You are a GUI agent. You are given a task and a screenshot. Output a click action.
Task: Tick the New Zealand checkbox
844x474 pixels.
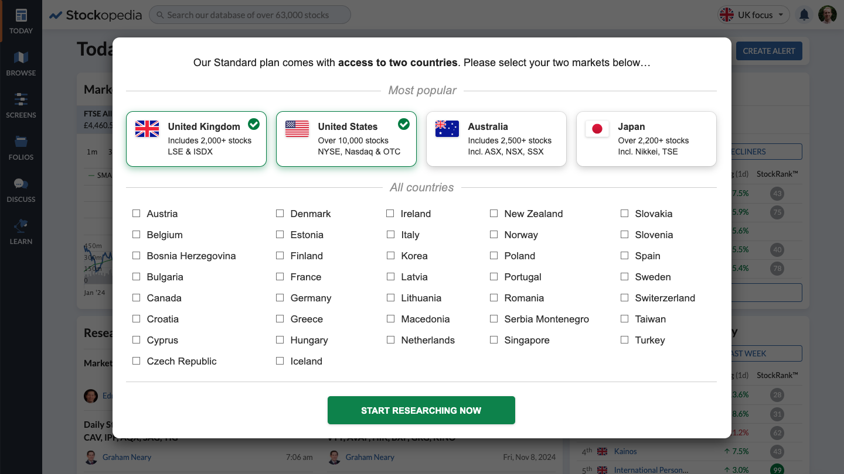pyautogui.click(x=494, y=214)
